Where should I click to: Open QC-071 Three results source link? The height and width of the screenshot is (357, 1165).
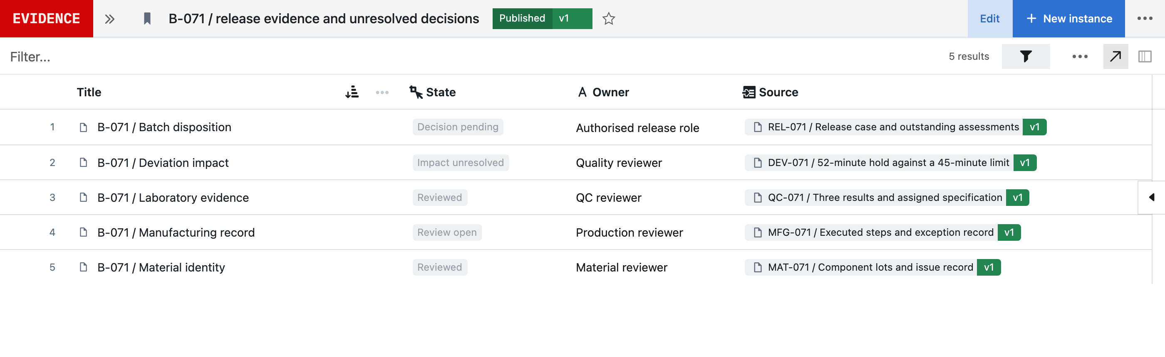[885, 197]
